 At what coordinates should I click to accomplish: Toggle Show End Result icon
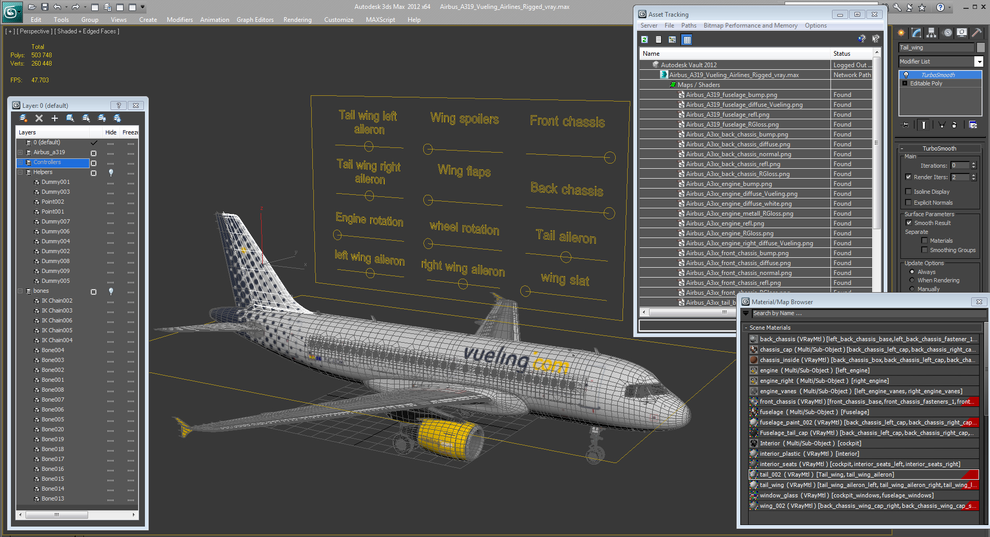923,125
